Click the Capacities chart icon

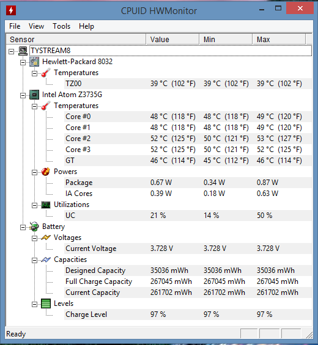(x=46, y=260)
